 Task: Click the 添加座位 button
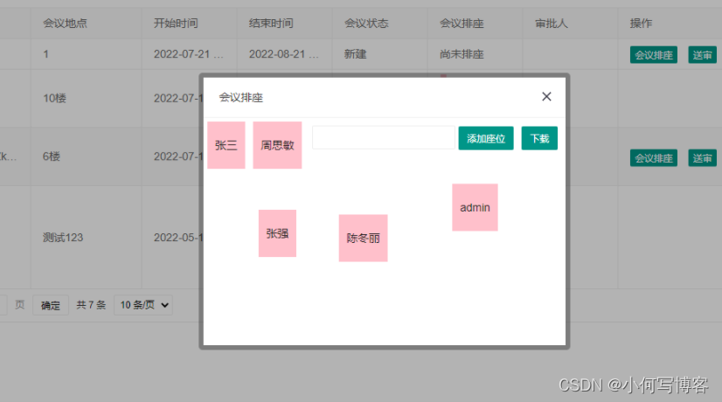[486, 138]
